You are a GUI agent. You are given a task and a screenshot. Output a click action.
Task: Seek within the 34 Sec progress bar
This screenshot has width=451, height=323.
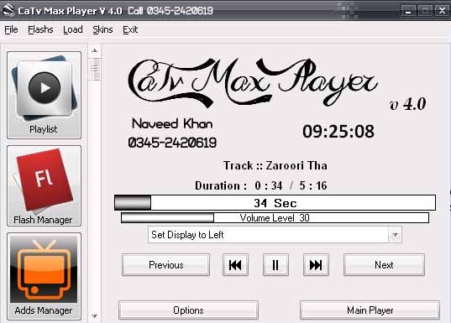[x=275, y=203]
